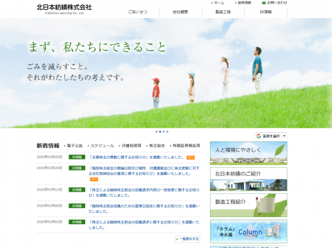Open the 主要株主の異動に関するお知らせ notice link
This screenshot has width=332, height=248.
point(136,158)
